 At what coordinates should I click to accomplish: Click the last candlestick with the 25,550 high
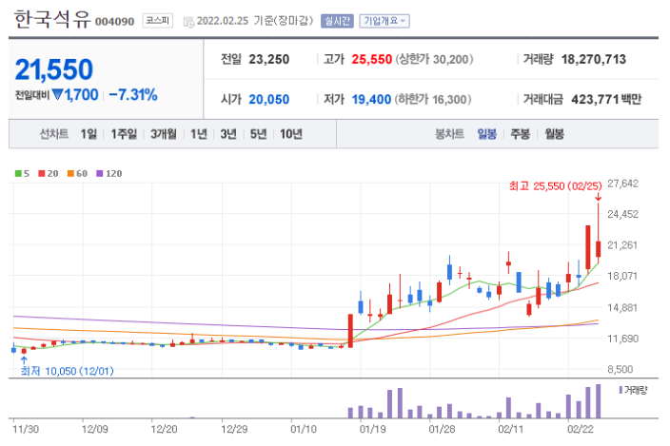click(x=599, y=248)
